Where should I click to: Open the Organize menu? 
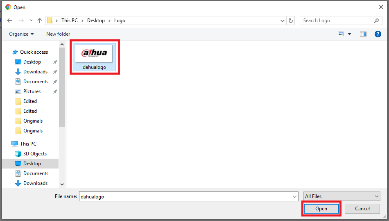click(x=21, y=34)
